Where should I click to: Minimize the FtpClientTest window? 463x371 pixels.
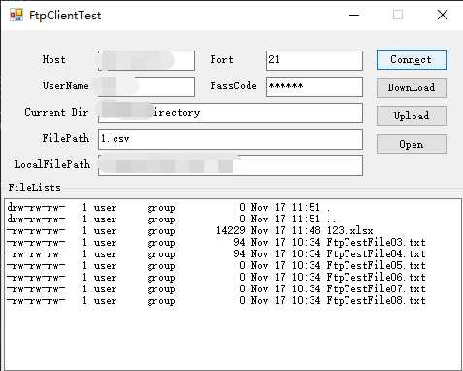coord(354,15)
